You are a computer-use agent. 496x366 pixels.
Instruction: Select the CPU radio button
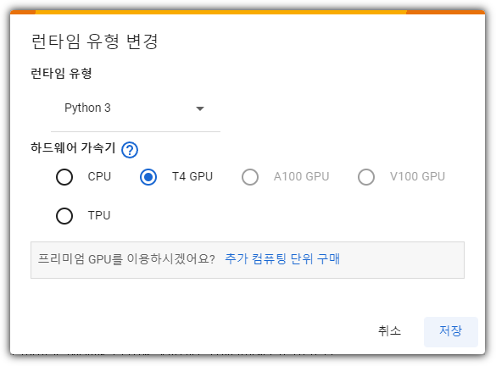(x=64, y=177)
